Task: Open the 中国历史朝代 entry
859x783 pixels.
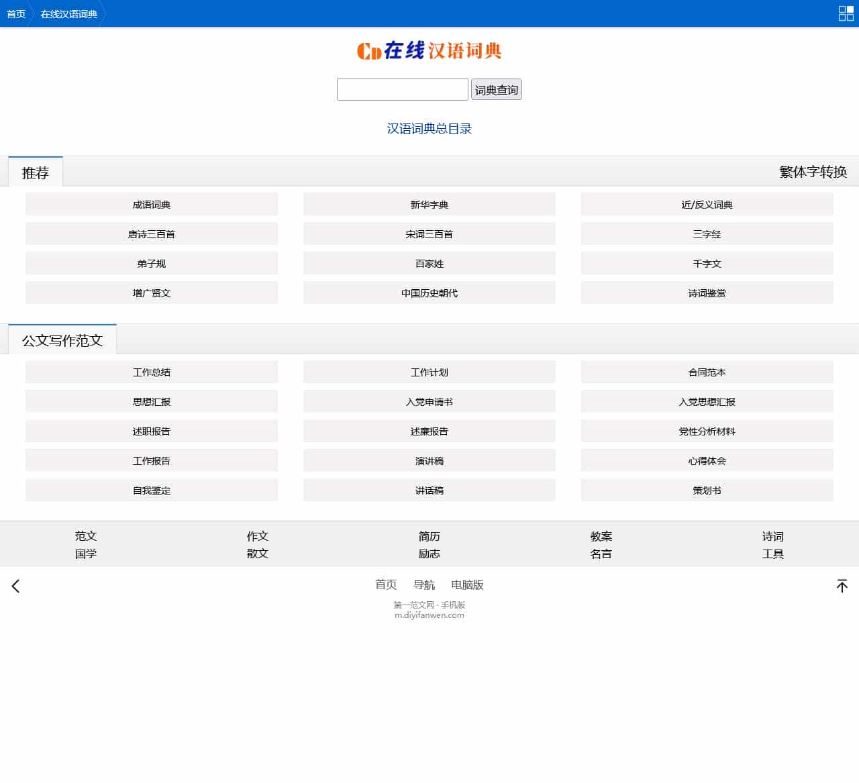Action: click(x=429, y=293)
